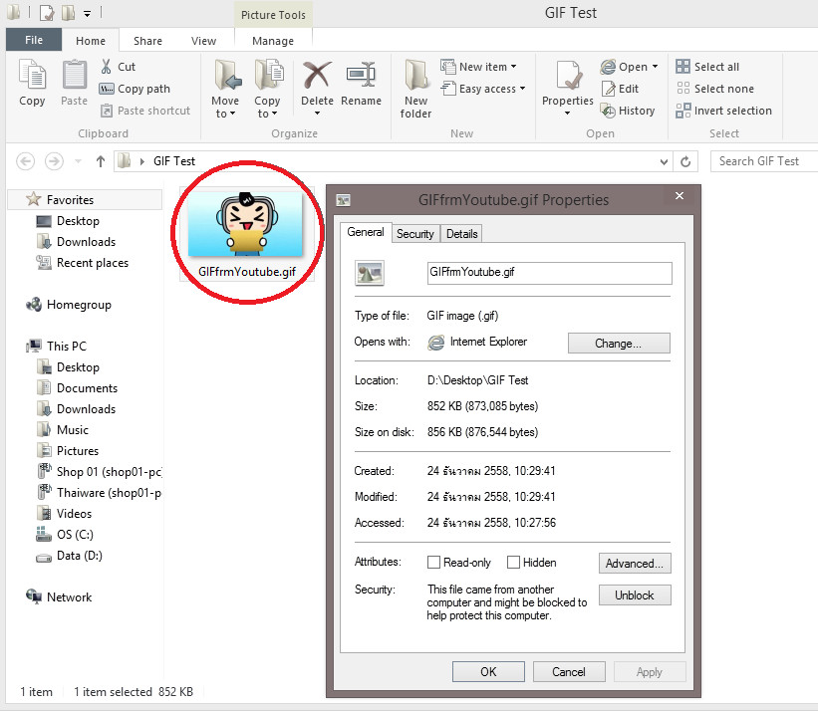The width and height of the screenshot is (818, 711).
Task: Select Documents under This PC
Action: click(x=77, y=387)
